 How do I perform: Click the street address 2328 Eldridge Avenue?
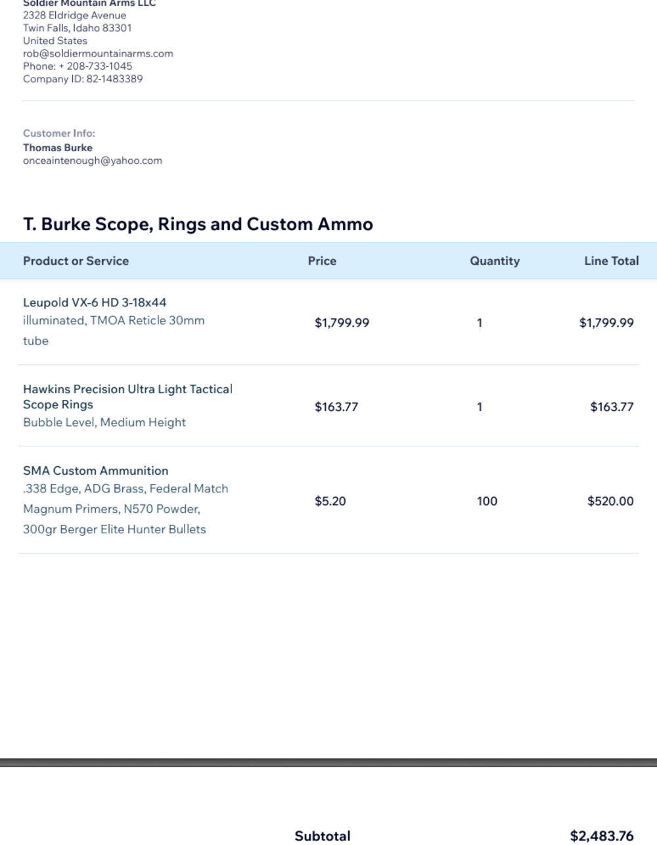pos(74,15)
